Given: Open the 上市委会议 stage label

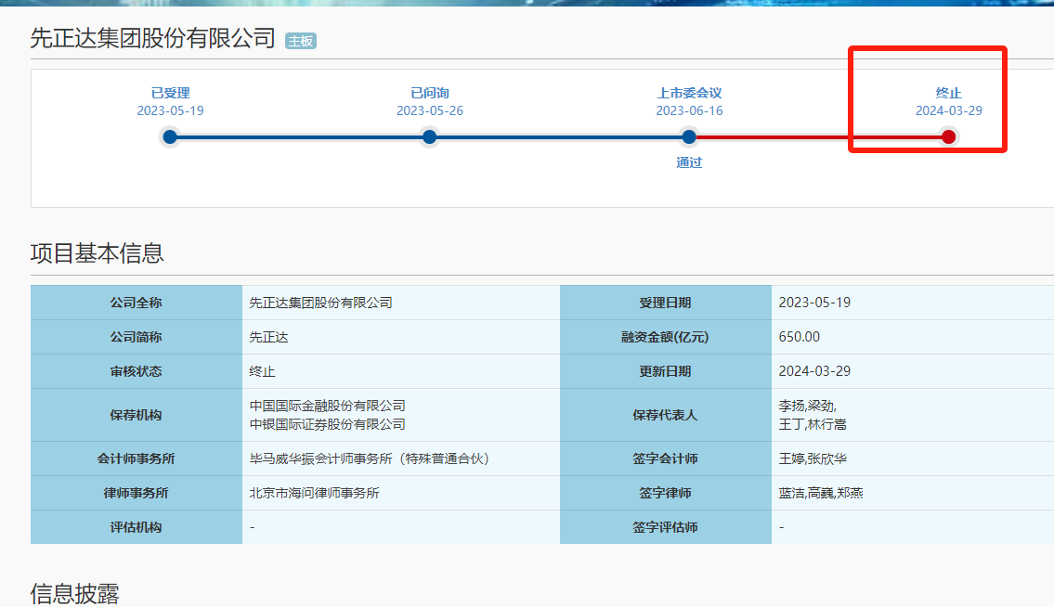Looking at the screenshot, I should tap(689, 93).
